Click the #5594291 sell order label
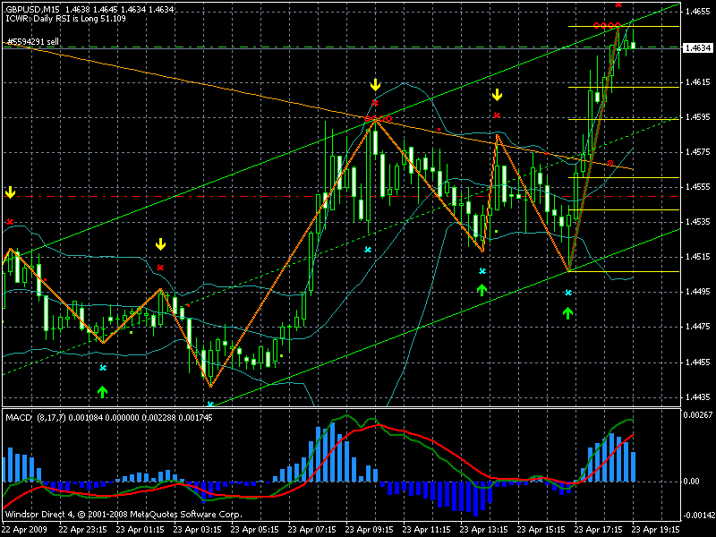 click(33, 41)
